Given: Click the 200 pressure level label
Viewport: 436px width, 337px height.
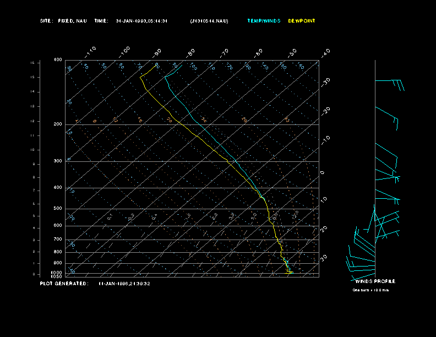Looking at the screenshot, I should (58, 124).
